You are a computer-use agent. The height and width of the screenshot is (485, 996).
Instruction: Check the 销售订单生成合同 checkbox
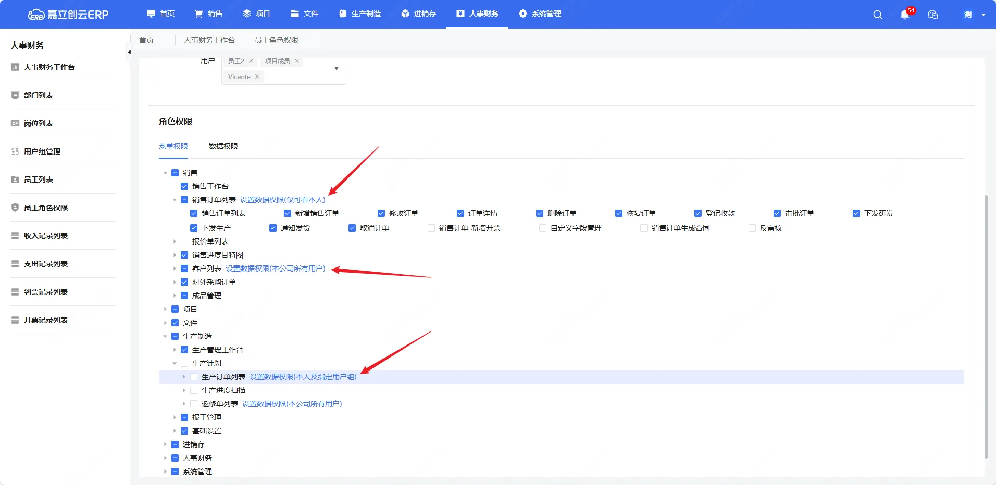tap(644, 228)
